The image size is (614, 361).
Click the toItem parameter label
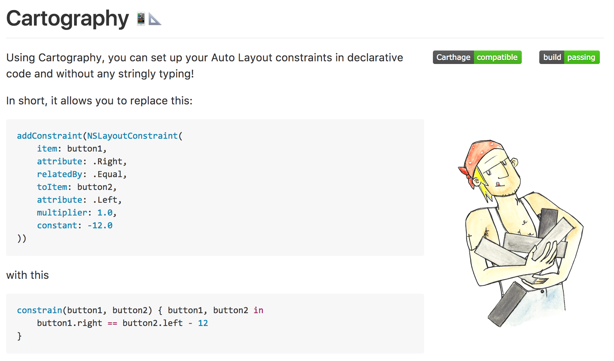point(52,187)
